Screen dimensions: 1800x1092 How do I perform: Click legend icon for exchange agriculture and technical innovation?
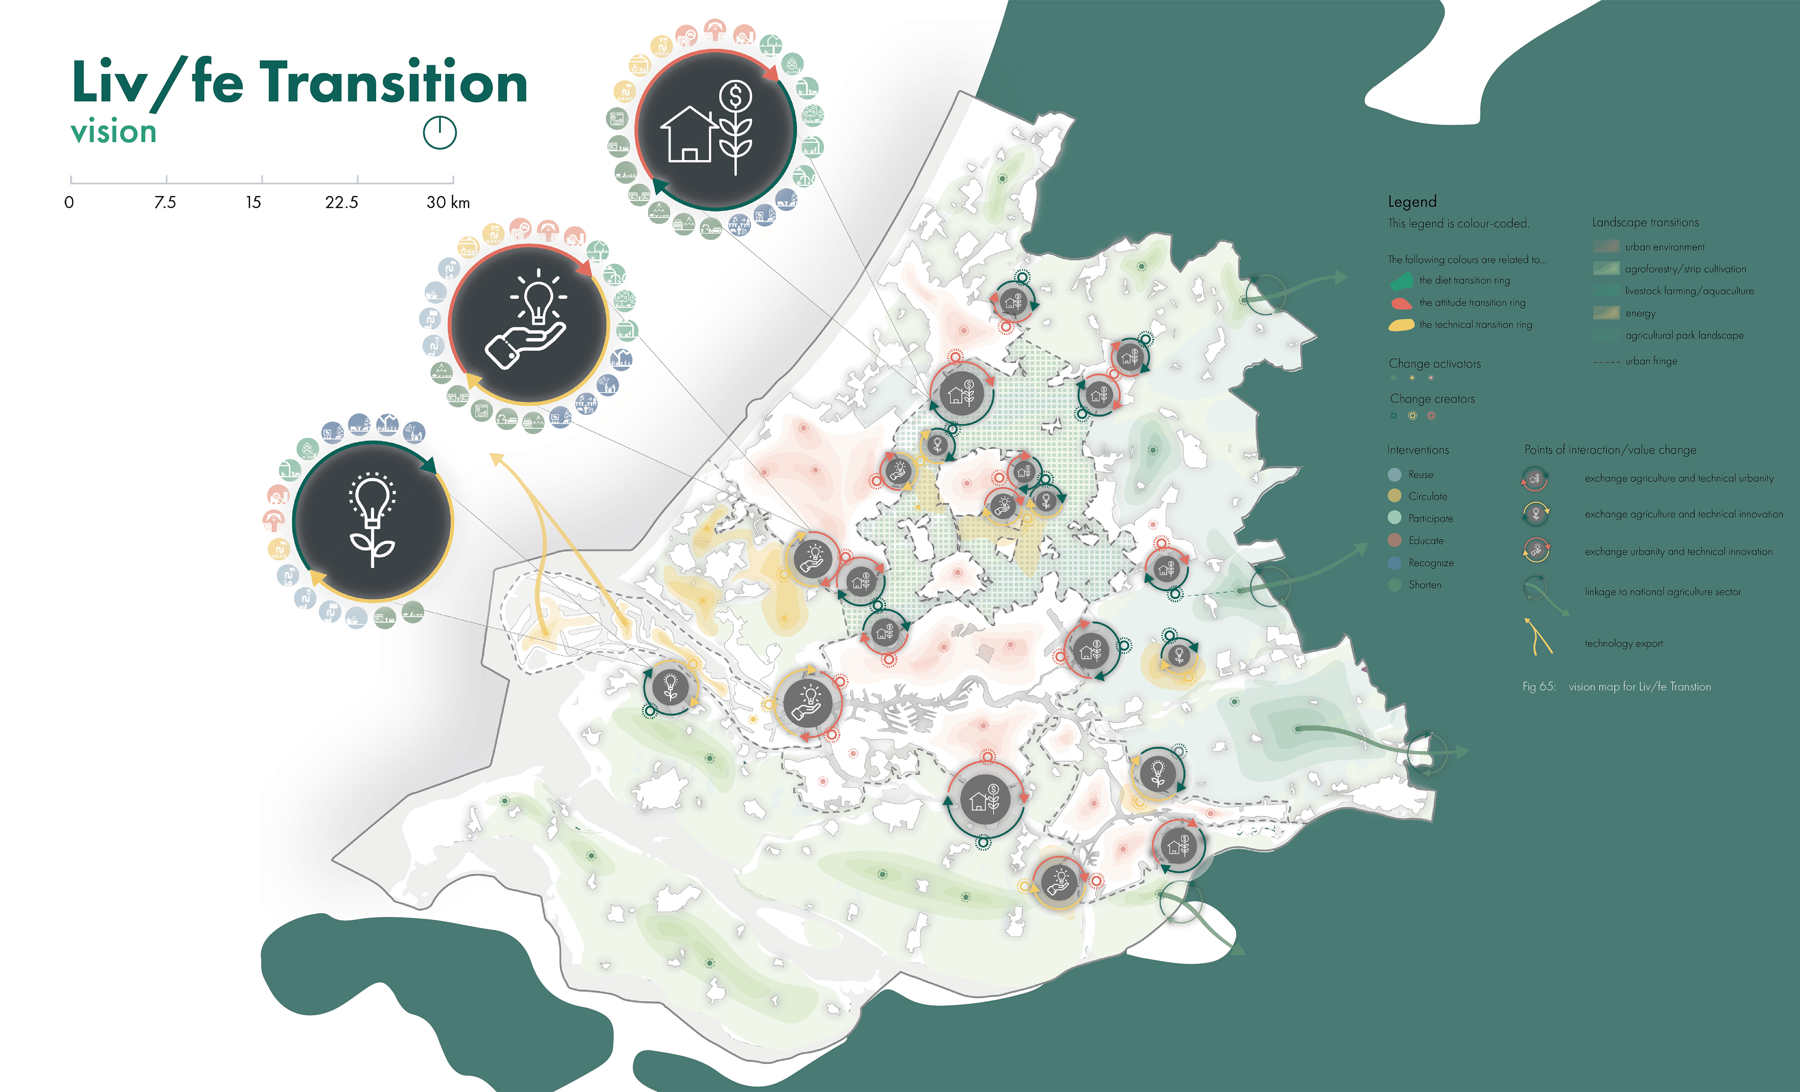coord(1535,514)
